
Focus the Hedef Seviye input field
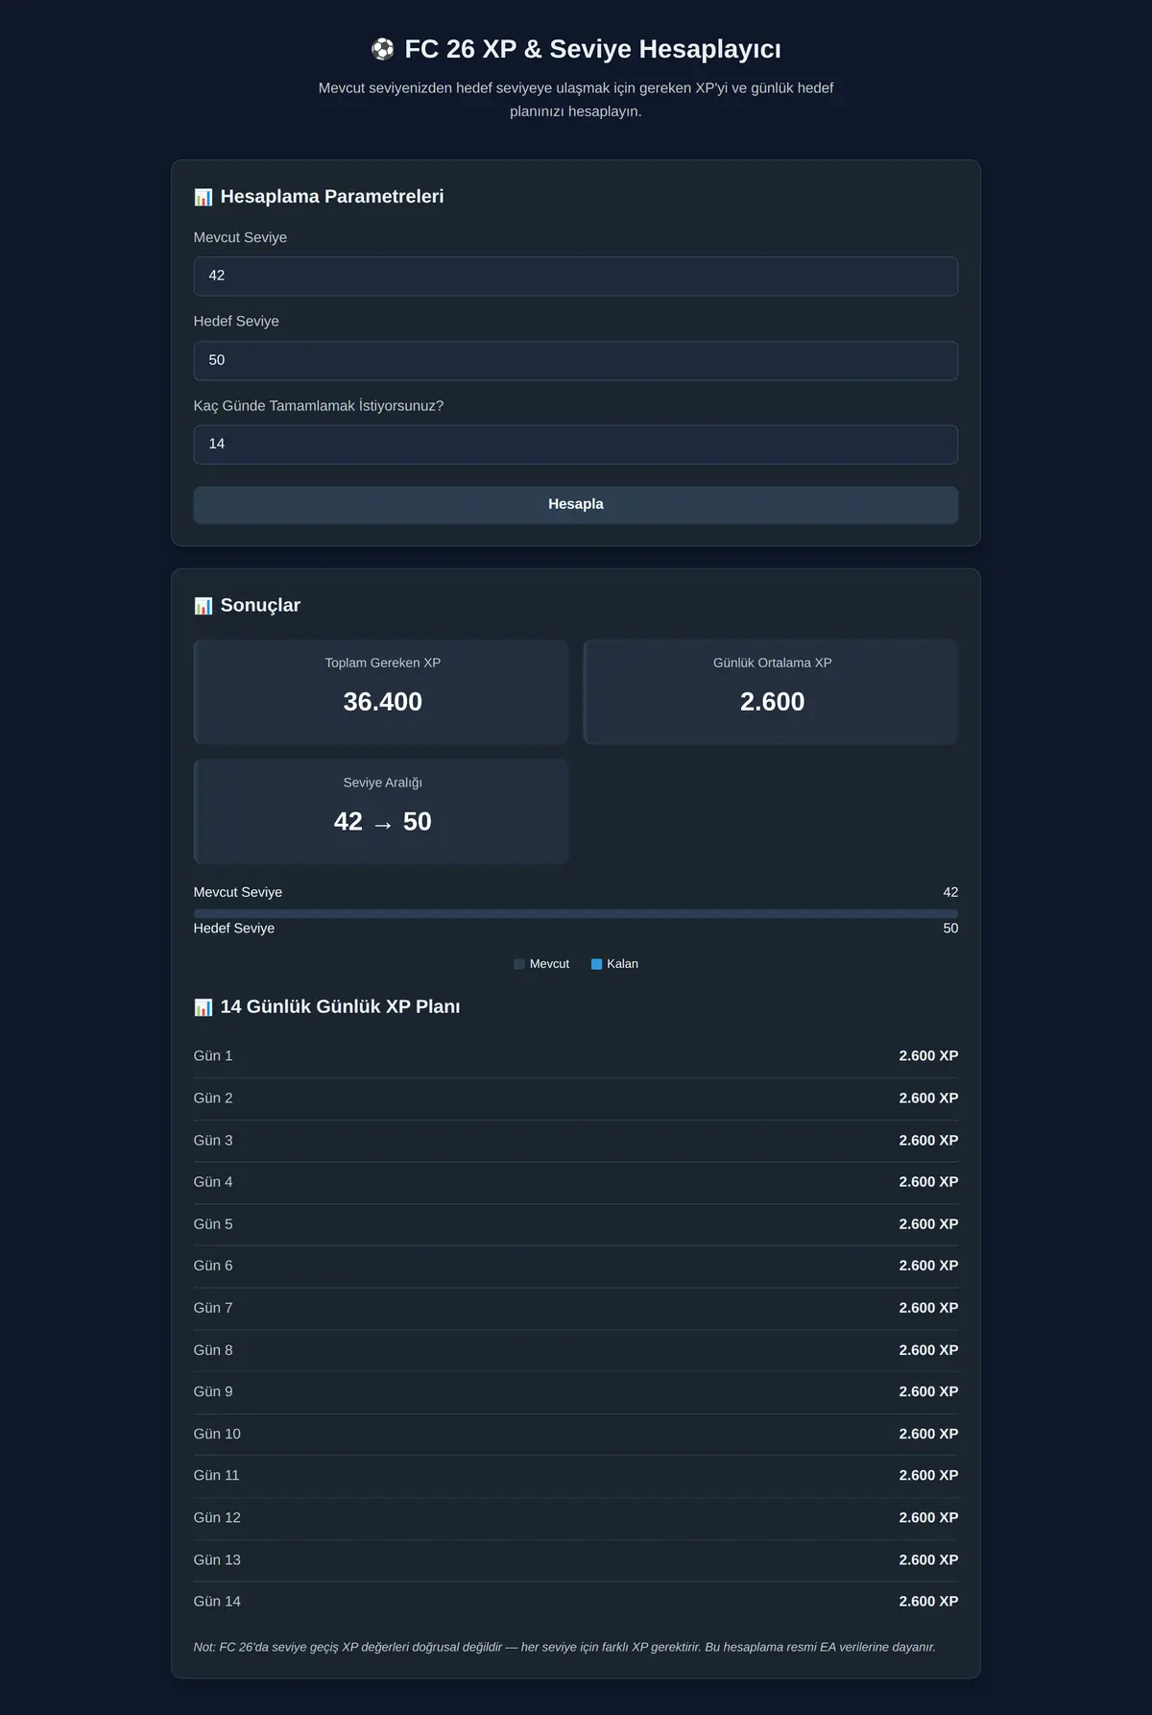click(576, 361)
